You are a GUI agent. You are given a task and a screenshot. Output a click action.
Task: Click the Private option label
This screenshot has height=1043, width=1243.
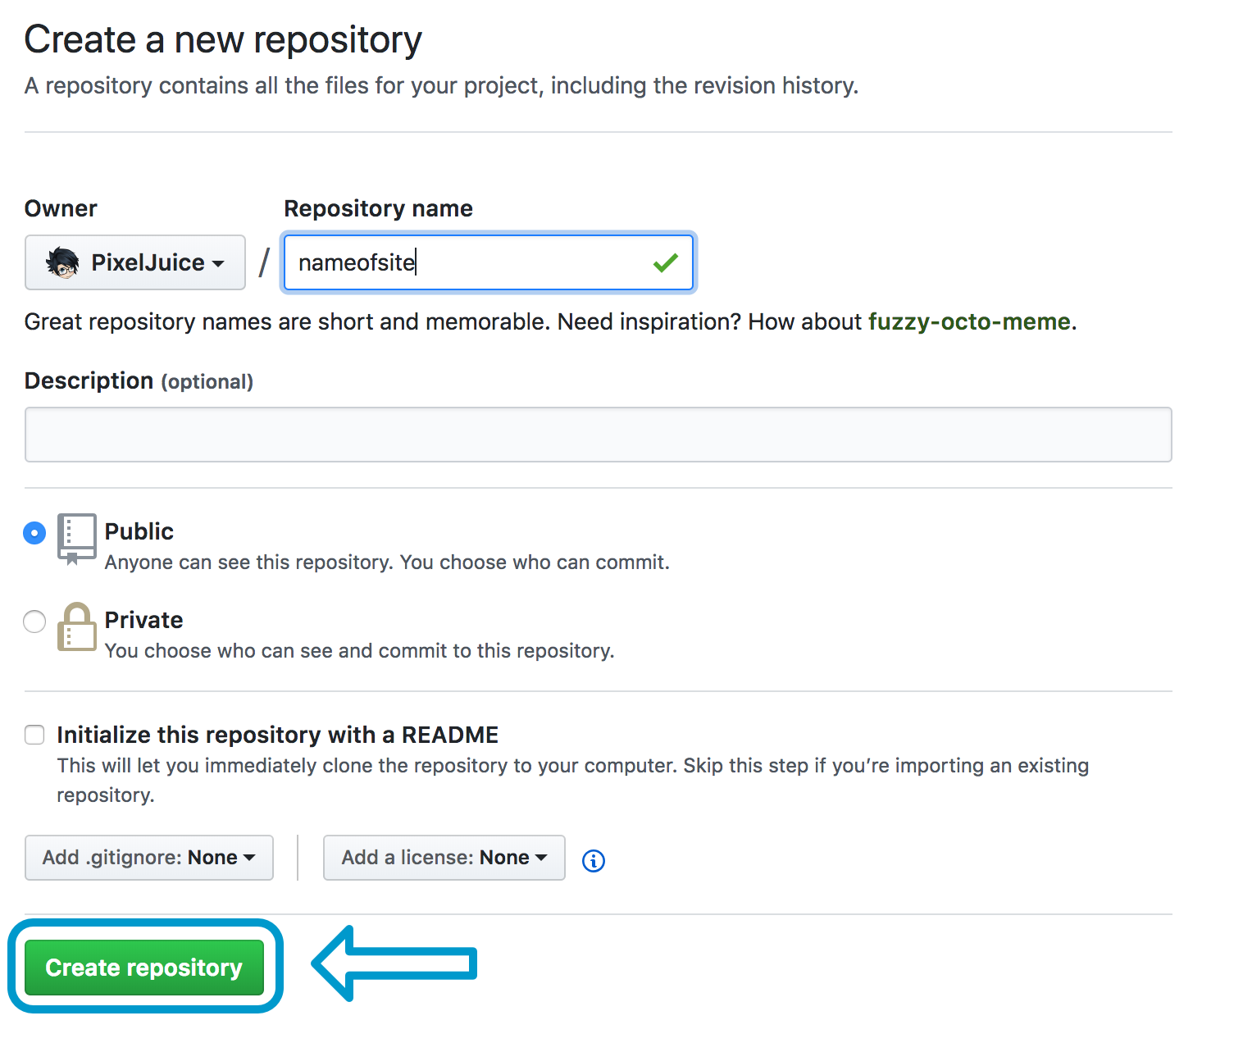[144, 620]
